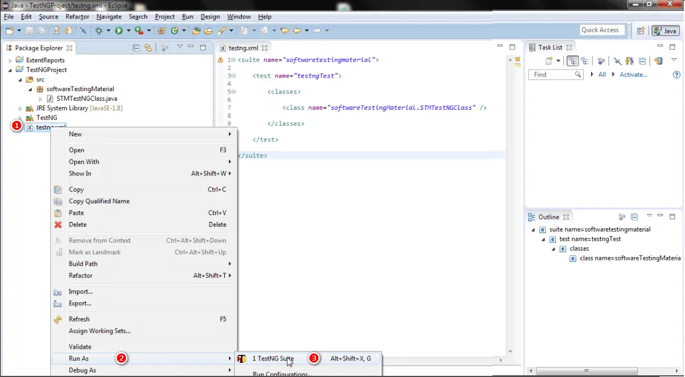Open Package Explorer view menu triangle
The image size is (685, 377).
pos(180,46)
